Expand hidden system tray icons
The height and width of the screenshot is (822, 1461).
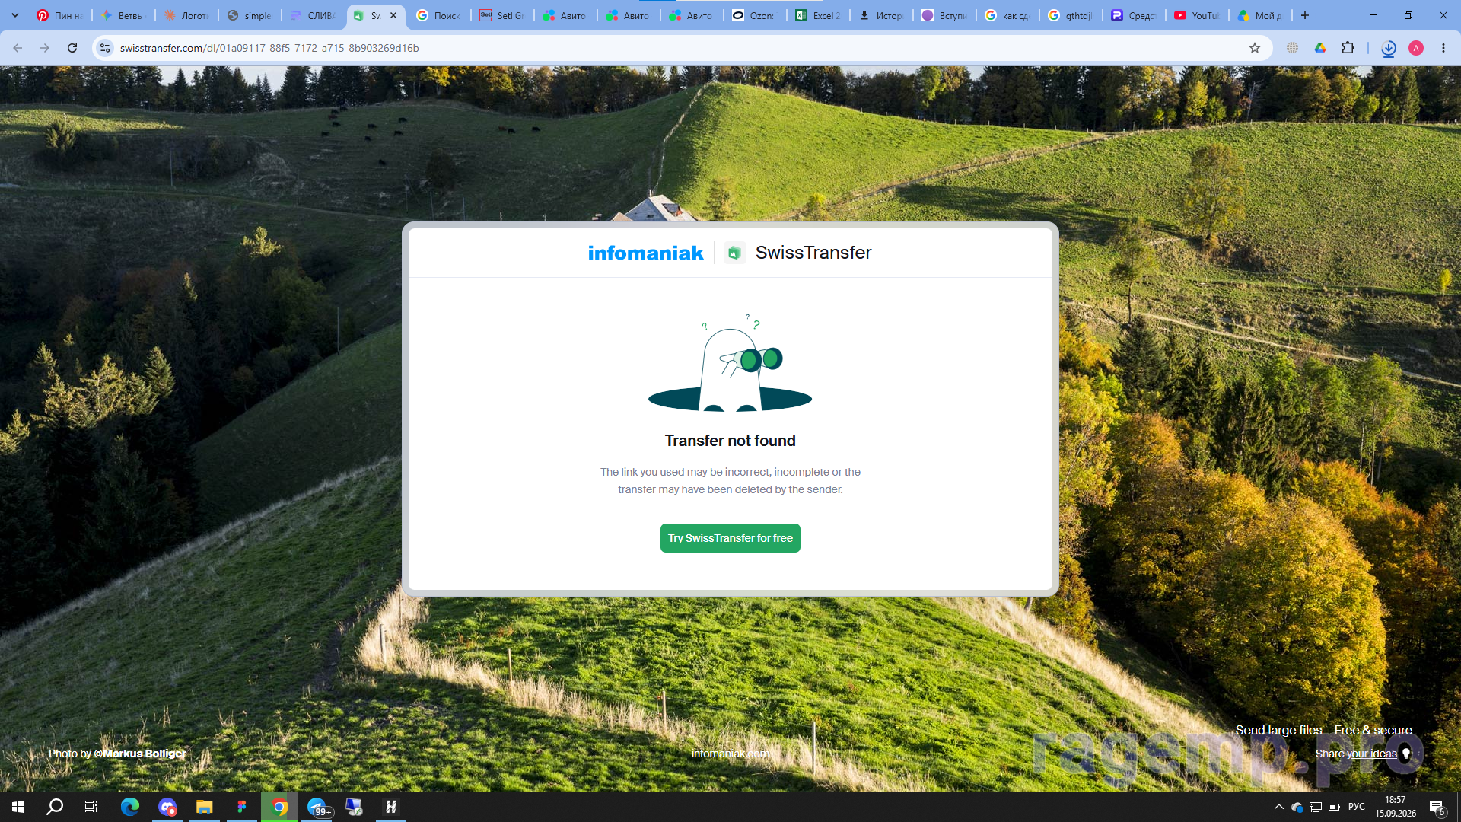[1278, 807]
